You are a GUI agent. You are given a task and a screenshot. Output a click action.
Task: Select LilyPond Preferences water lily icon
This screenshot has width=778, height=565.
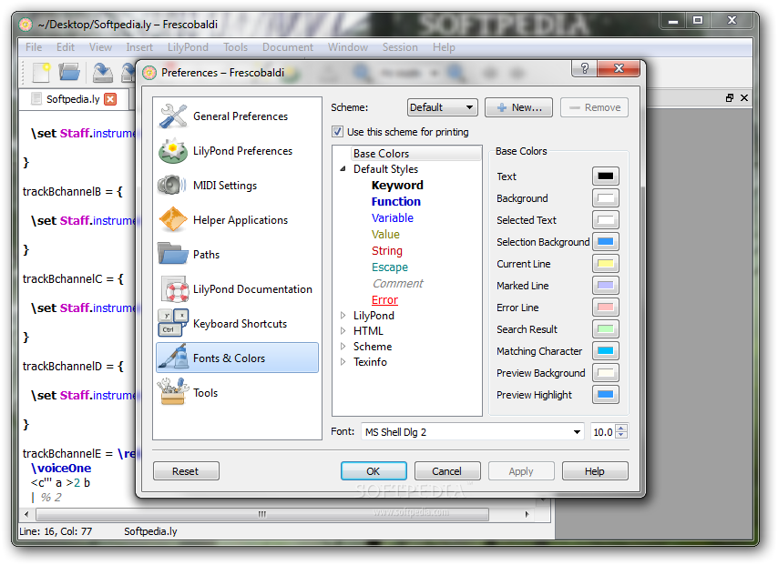(173, 151)
